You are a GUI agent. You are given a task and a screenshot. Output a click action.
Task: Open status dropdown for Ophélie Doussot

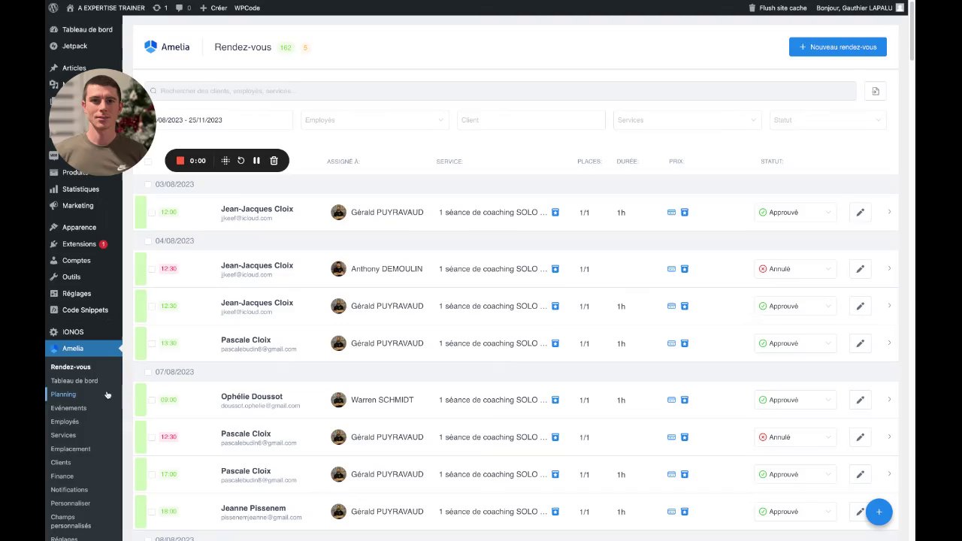click(x=795, y=400)
